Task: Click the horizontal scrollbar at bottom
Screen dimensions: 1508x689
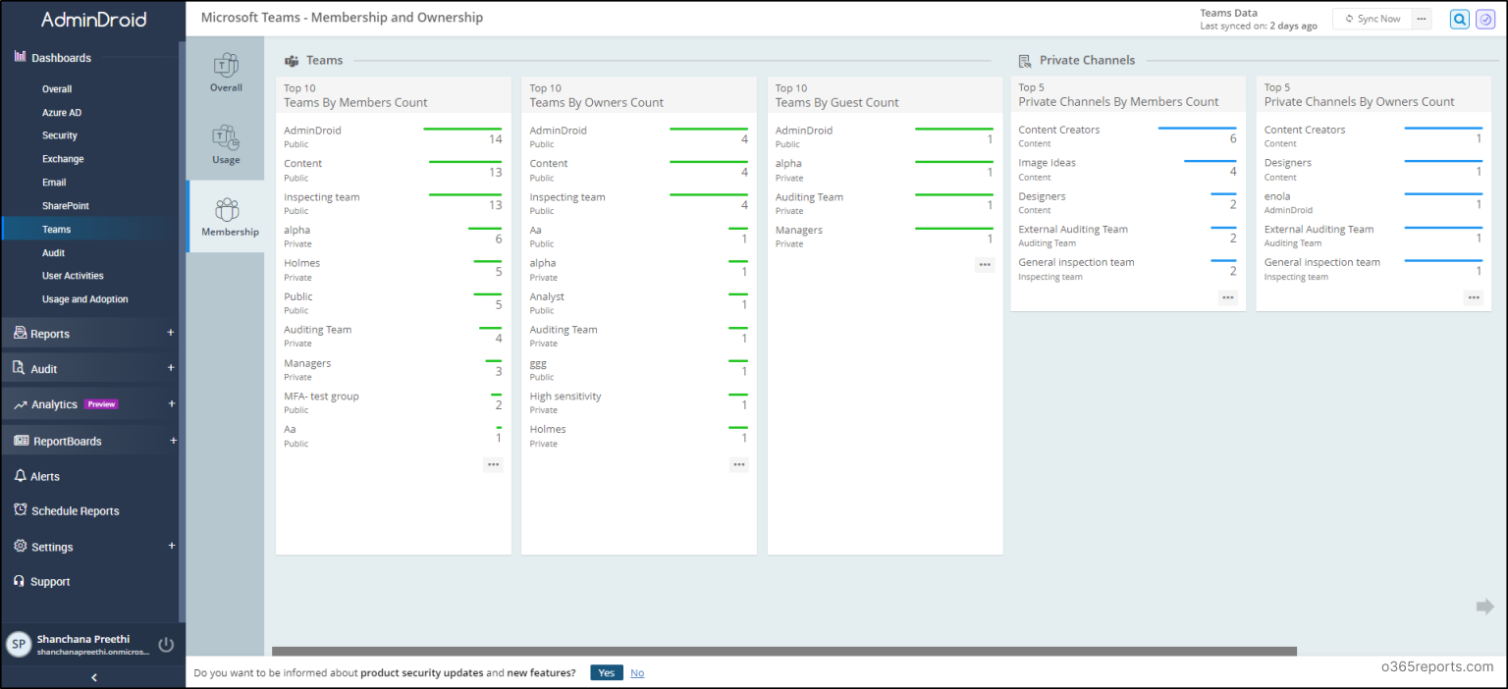Action: point(784,651)
